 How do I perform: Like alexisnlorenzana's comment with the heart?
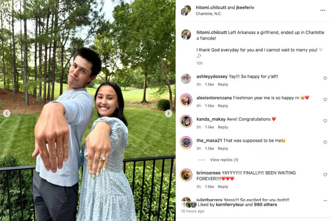tap(325, 99)
